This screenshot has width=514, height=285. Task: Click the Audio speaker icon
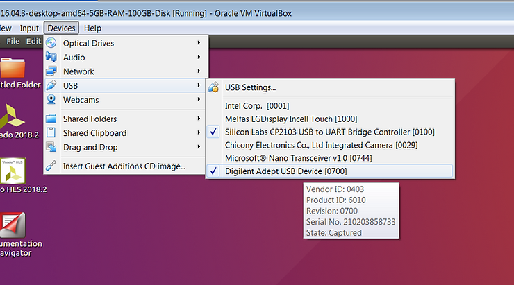(x=51, y=57)
